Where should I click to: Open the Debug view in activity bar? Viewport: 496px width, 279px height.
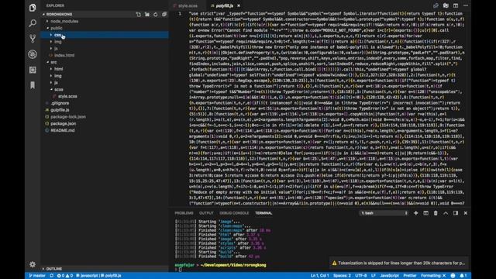point(33,54)
